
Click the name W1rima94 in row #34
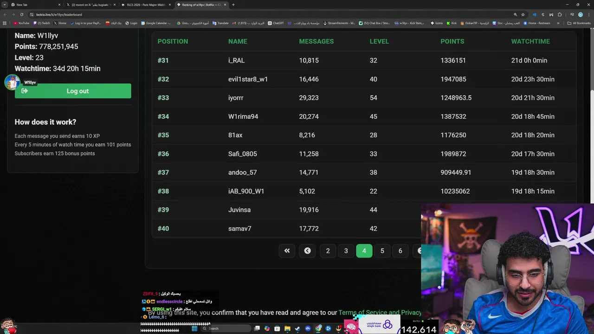(x=243, y=116)
